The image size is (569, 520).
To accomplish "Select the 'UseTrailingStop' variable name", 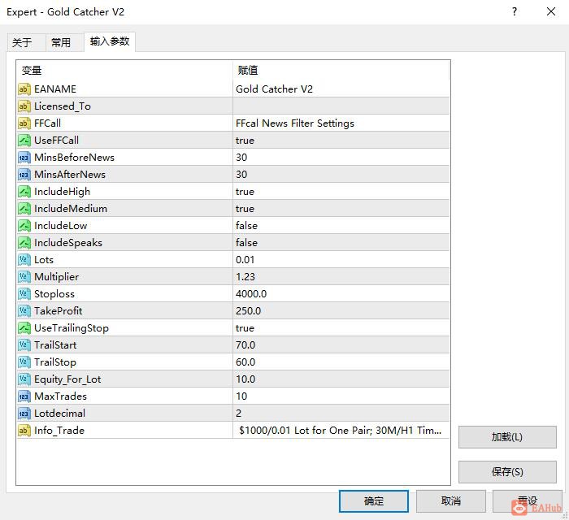I will pyautogui.click(x=72, y=328).
